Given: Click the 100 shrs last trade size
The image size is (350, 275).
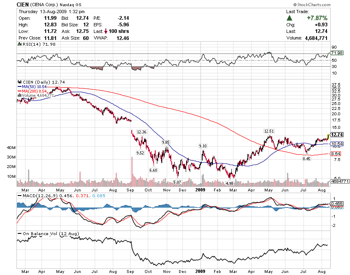Looking at the screenshot, I should pos(119,31).
